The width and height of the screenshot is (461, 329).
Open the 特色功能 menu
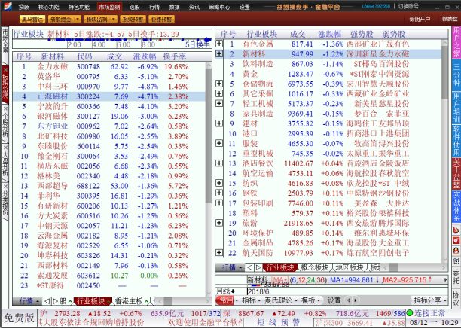click(79, 7)
